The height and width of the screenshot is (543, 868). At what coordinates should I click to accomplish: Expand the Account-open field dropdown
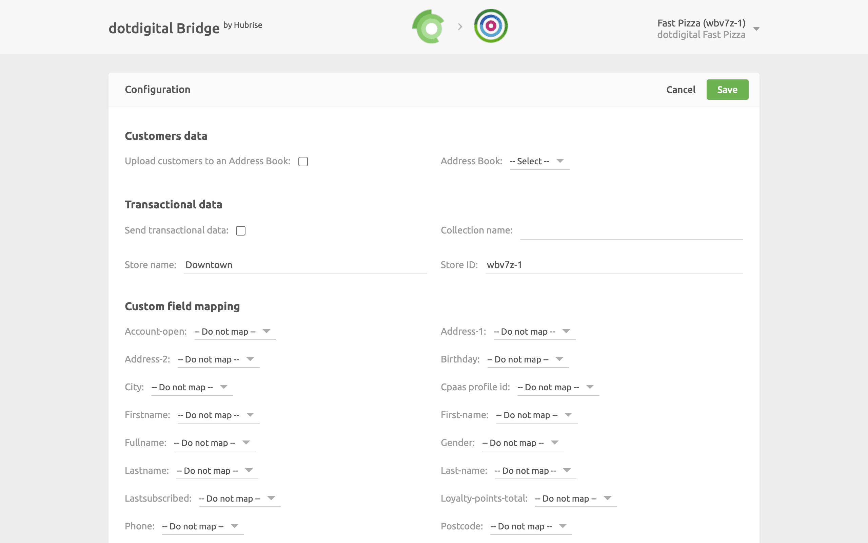click(267, 331)
